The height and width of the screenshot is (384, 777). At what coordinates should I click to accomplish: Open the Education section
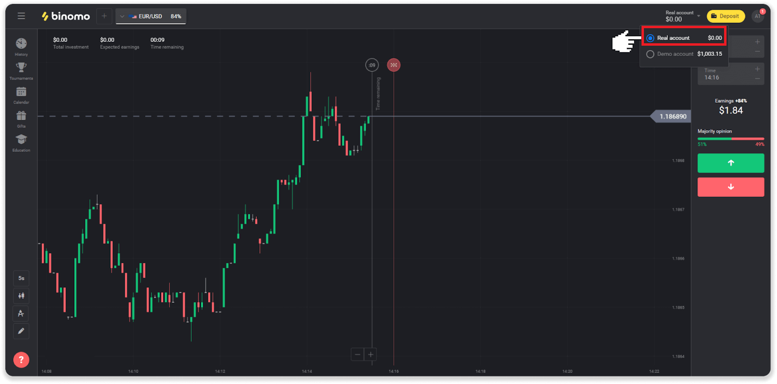[21, 142]
